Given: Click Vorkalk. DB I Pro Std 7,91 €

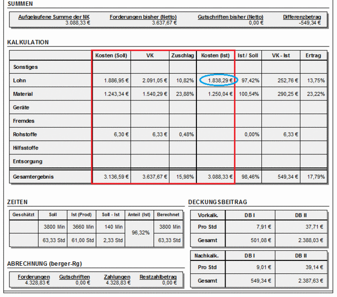Looking at the screenshot, I should [263, 227].
